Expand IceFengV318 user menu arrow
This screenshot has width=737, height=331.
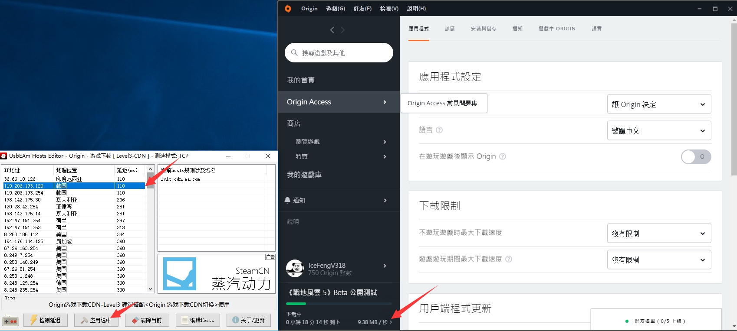[385, 266]
